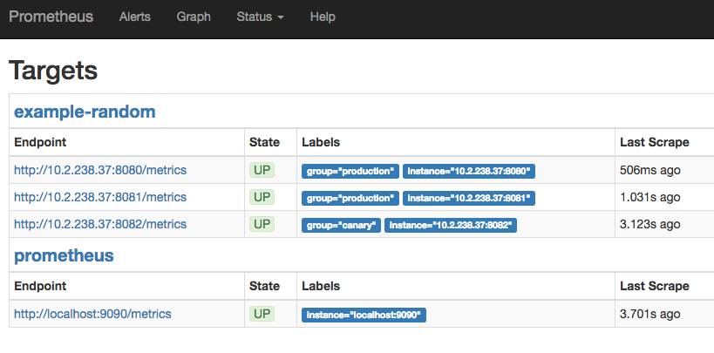Image resolution: width=714 pixels, height=353 pixels.
Task: Open endpoint http://10.2.238.37:8081/metrics
Action: (x=100, y=197)
